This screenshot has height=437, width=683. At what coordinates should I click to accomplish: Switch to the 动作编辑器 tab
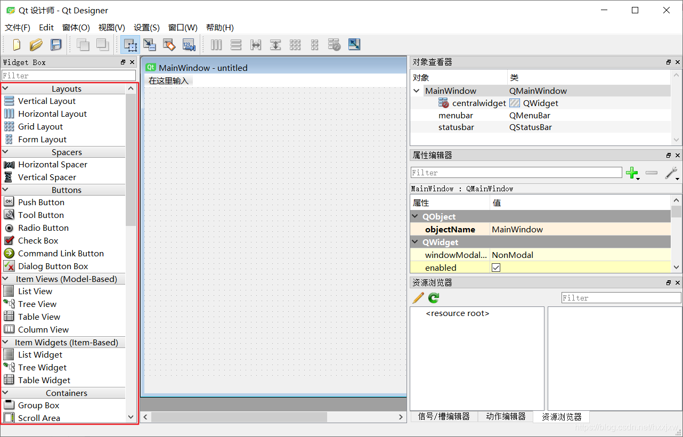(x=506, y=417)
